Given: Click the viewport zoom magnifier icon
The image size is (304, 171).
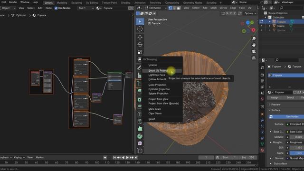Looking at the screenshot, I should [254, 38].
